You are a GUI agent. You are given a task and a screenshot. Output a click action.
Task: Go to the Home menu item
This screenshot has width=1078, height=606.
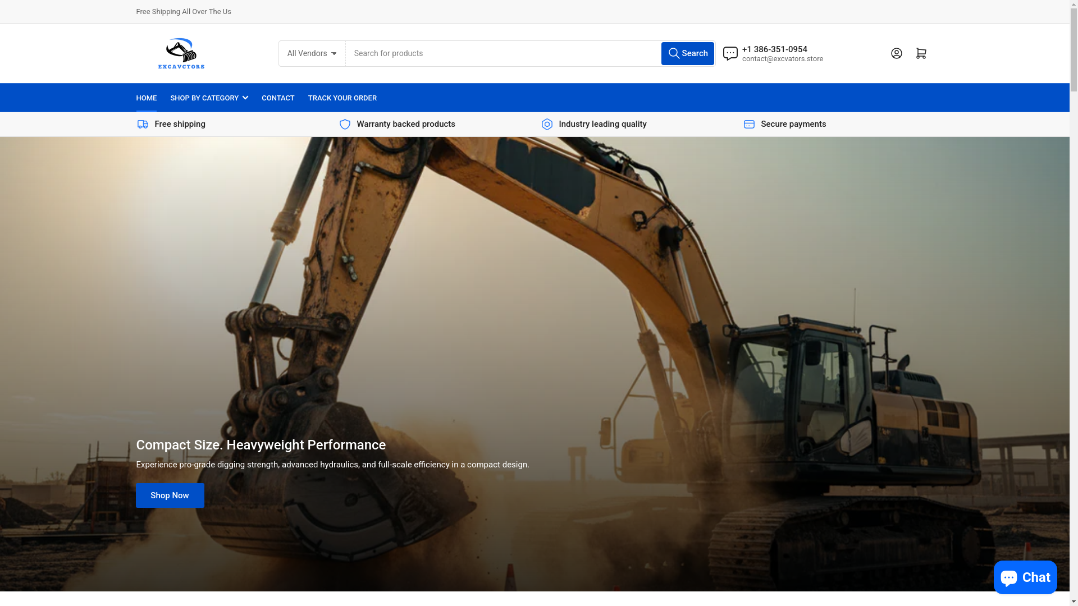(146, 98)
